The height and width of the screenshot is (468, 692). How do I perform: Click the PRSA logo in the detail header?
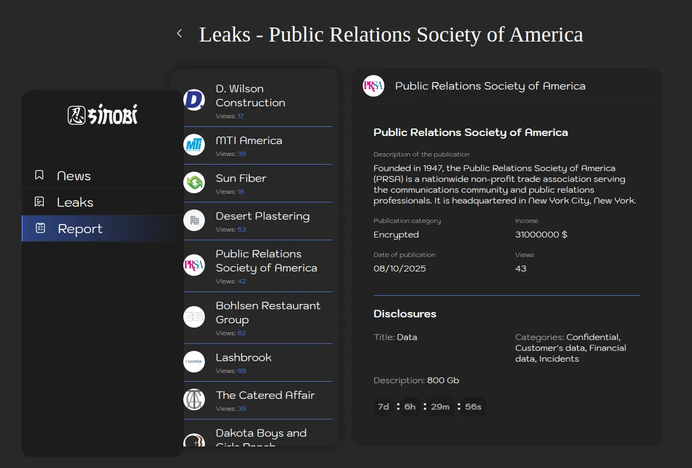pos(374,86)
